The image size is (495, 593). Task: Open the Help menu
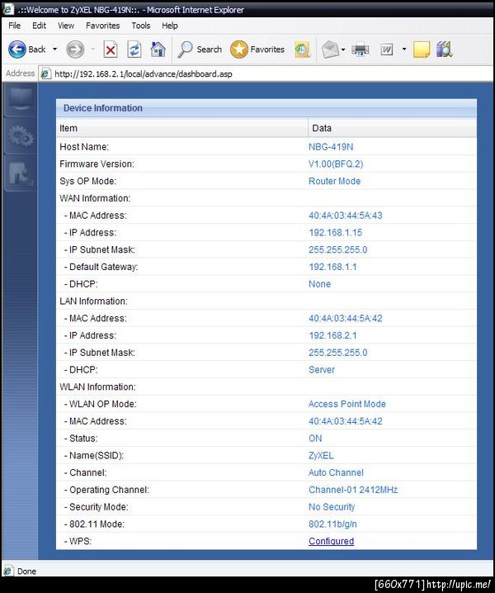[x=170, y=26]
